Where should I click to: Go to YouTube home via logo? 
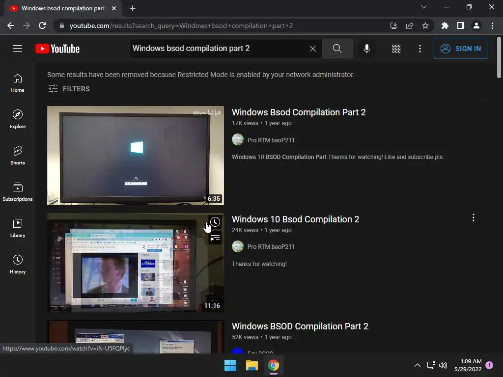pyautogui.click(x=57, y=49)
